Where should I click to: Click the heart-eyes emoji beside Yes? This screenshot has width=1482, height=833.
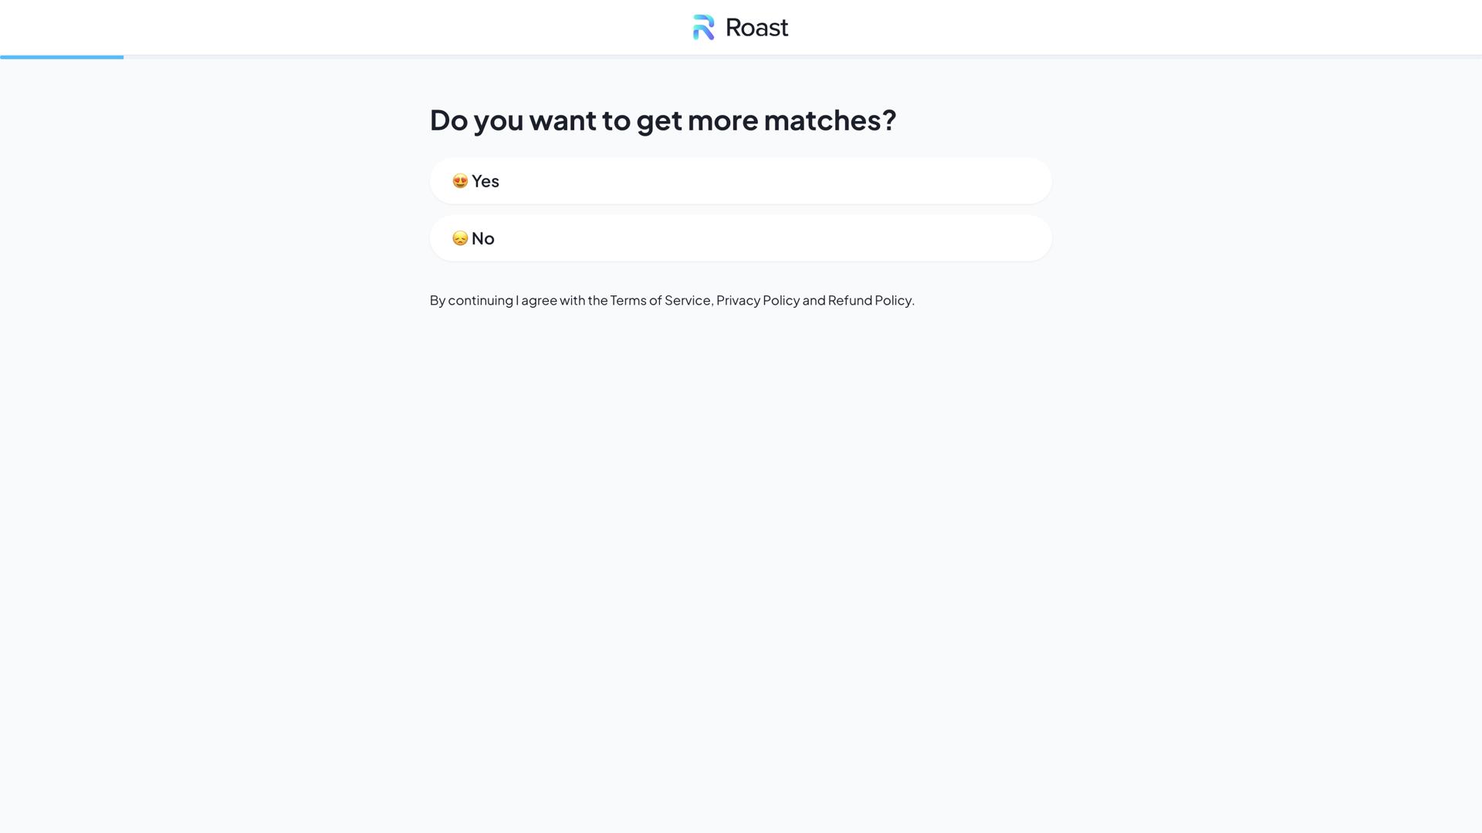click(x=460, y=181)
